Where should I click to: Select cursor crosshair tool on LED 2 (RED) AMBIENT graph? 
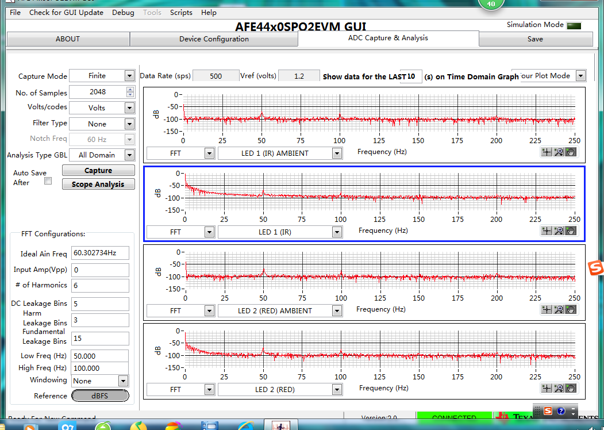pyautogui.click(x=547, y=309)
